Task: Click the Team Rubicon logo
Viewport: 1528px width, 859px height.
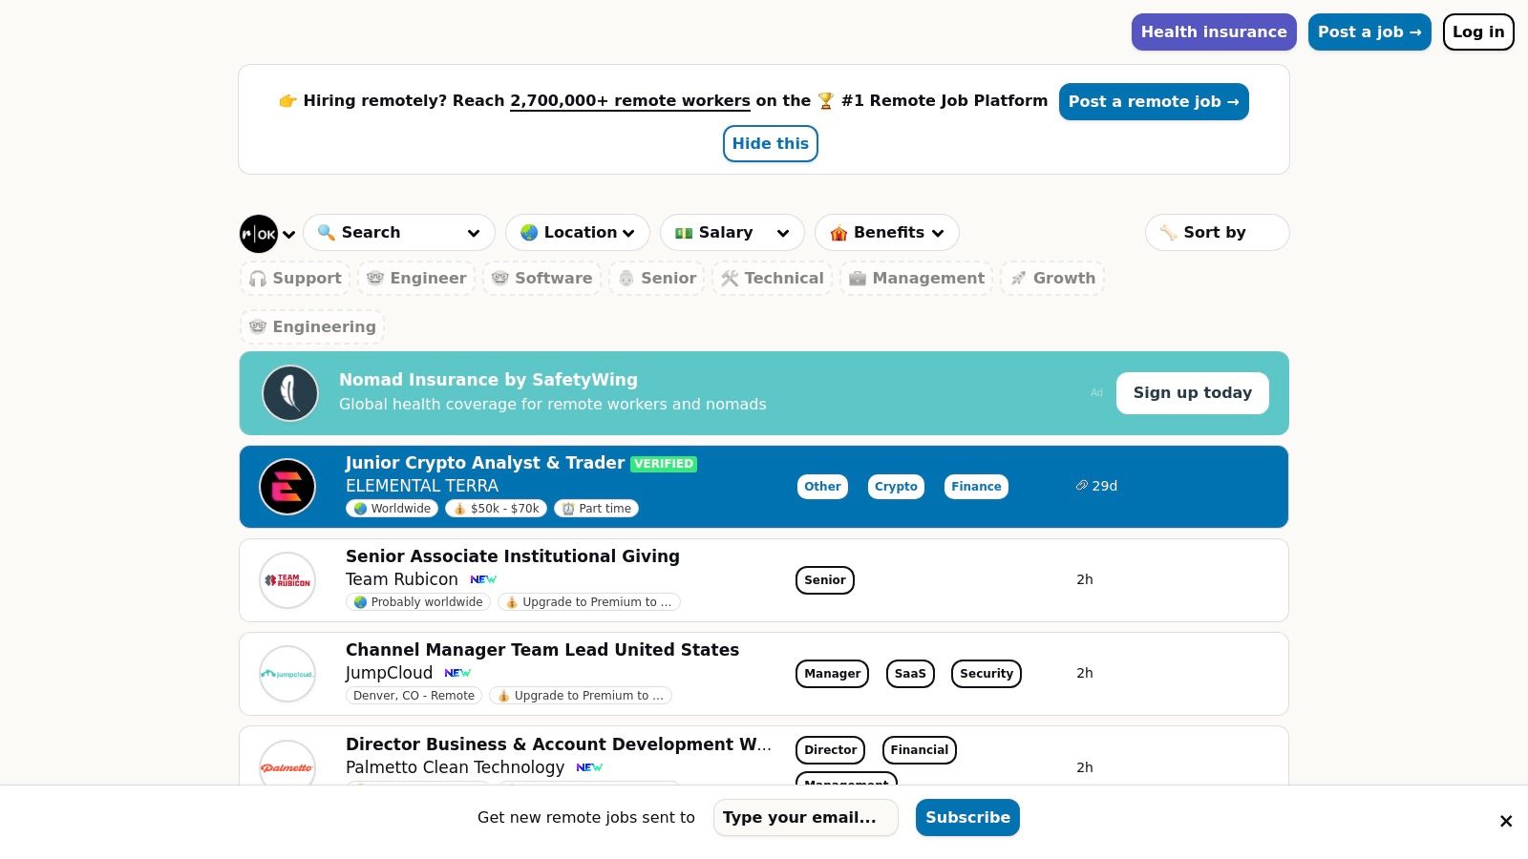Action: coord(287,580)
